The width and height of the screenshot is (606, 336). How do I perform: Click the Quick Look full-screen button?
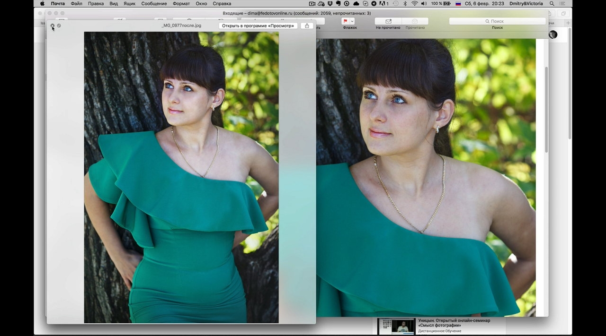click(59, 26)
